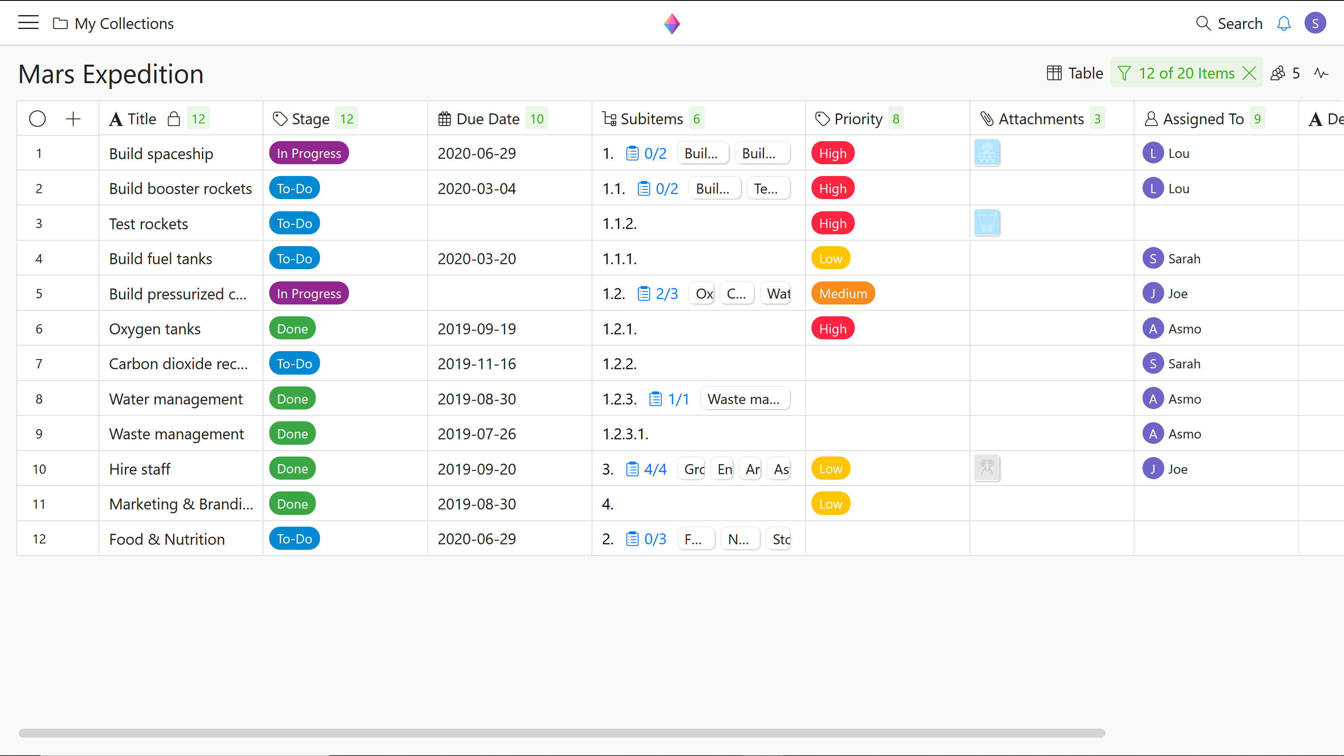This screenshot has width=1344, height=756.
Task: Toggle the select-all circle in the header
Action: click(37, 119)
